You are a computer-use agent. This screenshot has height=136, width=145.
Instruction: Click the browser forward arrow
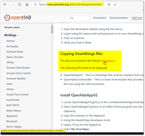tap(12, 4)
